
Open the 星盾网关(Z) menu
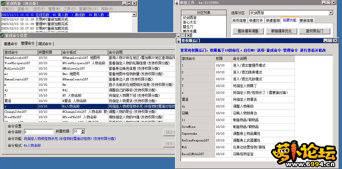coord(88,9)
